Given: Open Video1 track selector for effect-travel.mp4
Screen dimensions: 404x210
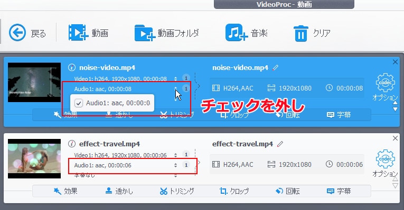Looking at the screenshot, I should [x=175, y=155].
